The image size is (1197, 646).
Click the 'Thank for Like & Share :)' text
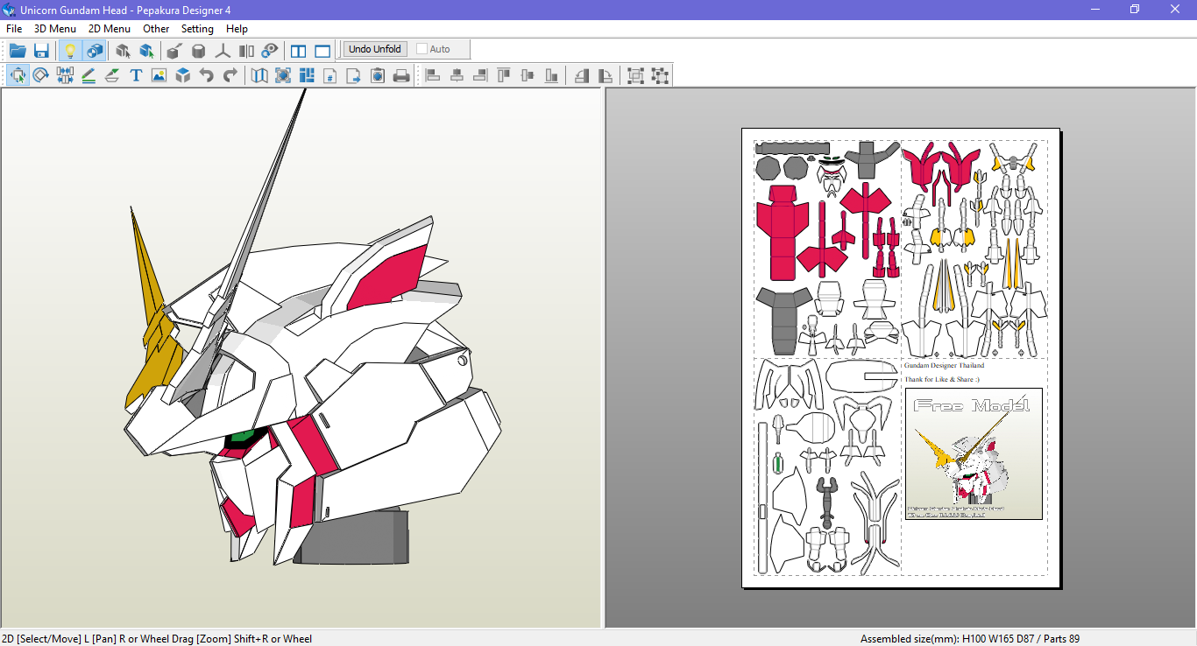click(x=942, y=379)
